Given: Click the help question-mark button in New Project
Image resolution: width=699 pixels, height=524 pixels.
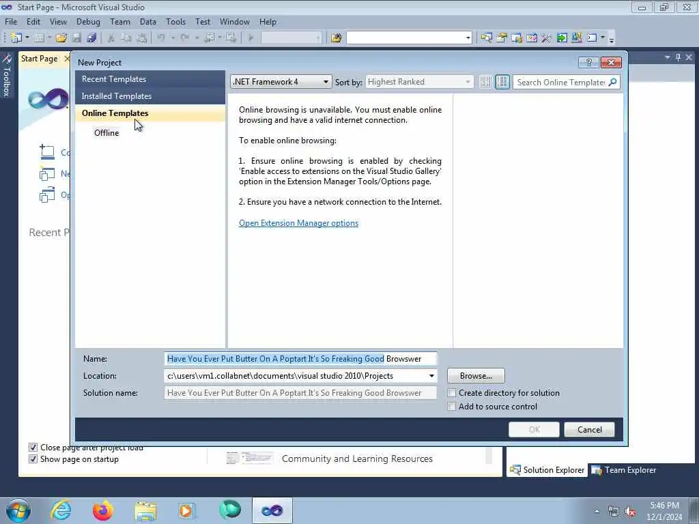Looking at the screenshot, I should [x=588, y=62].
